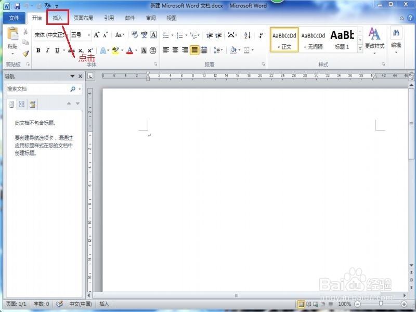Screen dimensions: 416x312
Task: Open the font size dropdown 五号
Action: click(89, 35)
